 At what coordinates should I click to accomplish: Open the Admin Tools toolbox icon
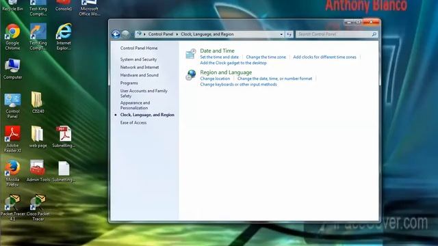coord(37,168)
